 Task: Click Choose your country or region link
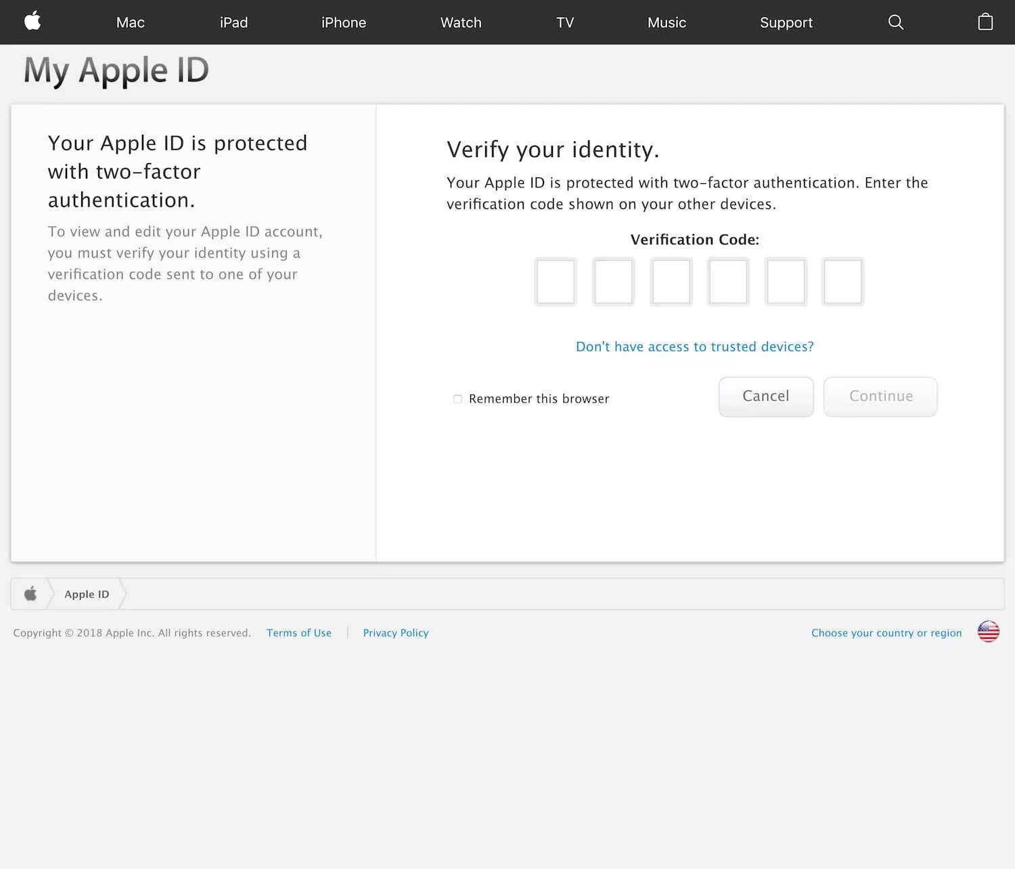point(886,633)
